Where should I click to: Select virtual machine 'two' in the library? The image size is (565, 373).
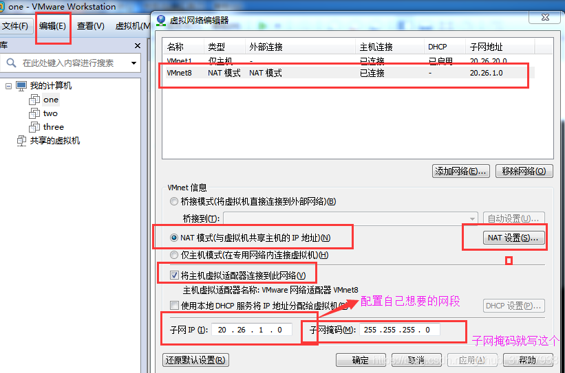(x=50, y=113)
